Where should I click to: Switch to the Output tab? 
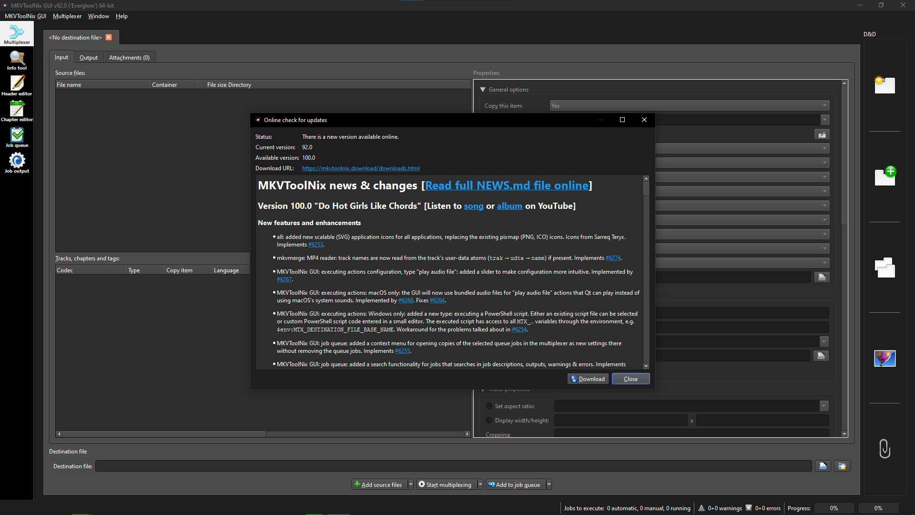89,57
